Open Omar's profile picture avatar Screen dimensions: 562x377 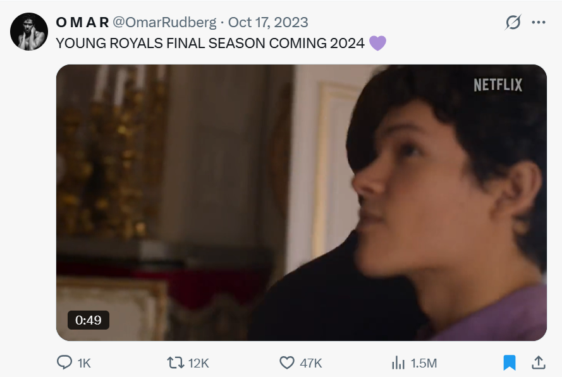click(29, 32)
